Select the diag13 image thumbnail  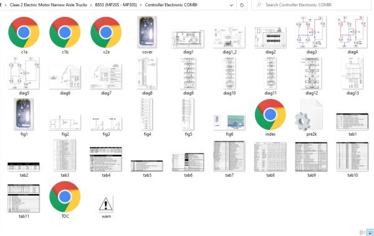[352, 73]
